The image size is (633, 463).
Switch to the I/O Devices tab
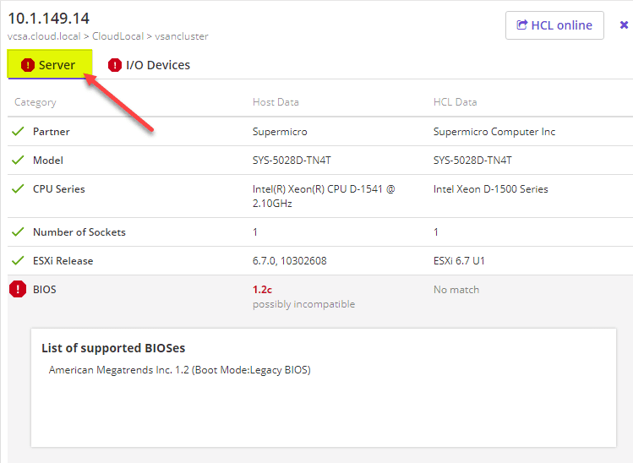158,65
